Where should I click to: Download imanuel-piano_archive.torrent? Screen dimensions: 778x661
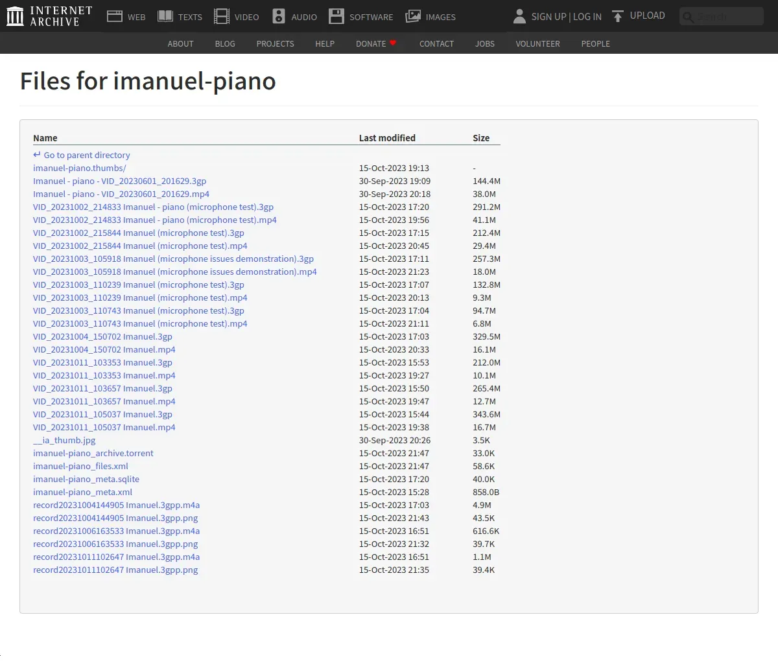point(93,453)
